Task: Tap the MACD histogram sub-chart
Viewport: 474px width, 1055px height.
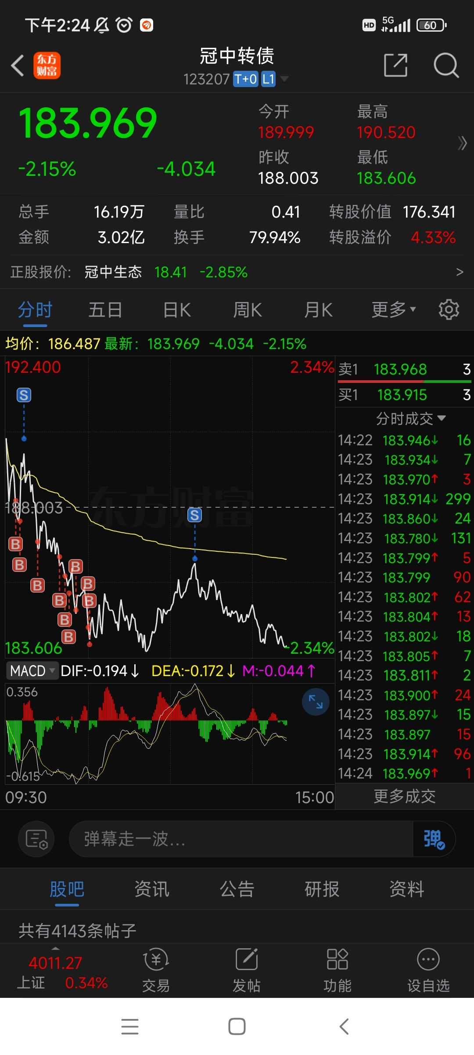Action: 169,733
